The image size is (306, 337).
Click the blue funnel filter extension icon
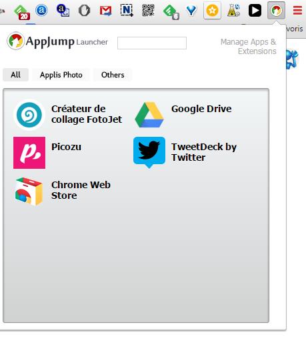click(x=191, y=11)
